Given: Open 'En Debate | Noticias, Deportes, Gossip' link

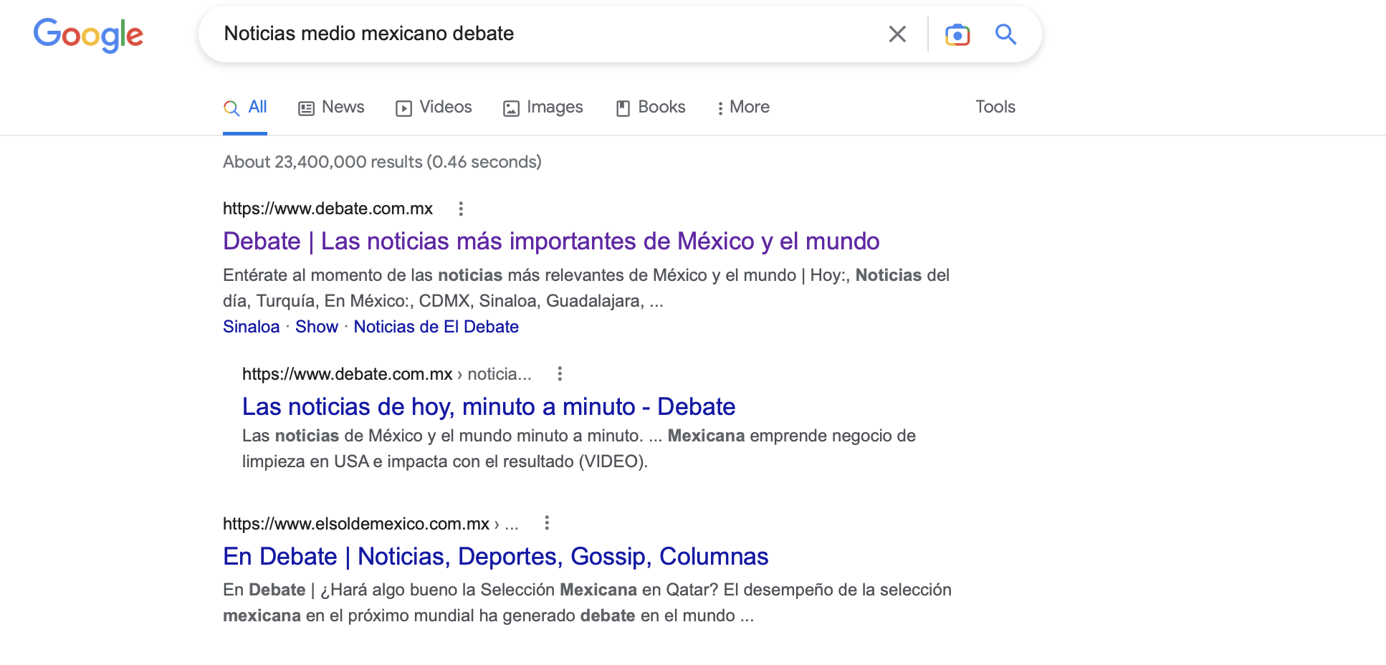Looking at the screenshot, I should [x=496, y=557].
